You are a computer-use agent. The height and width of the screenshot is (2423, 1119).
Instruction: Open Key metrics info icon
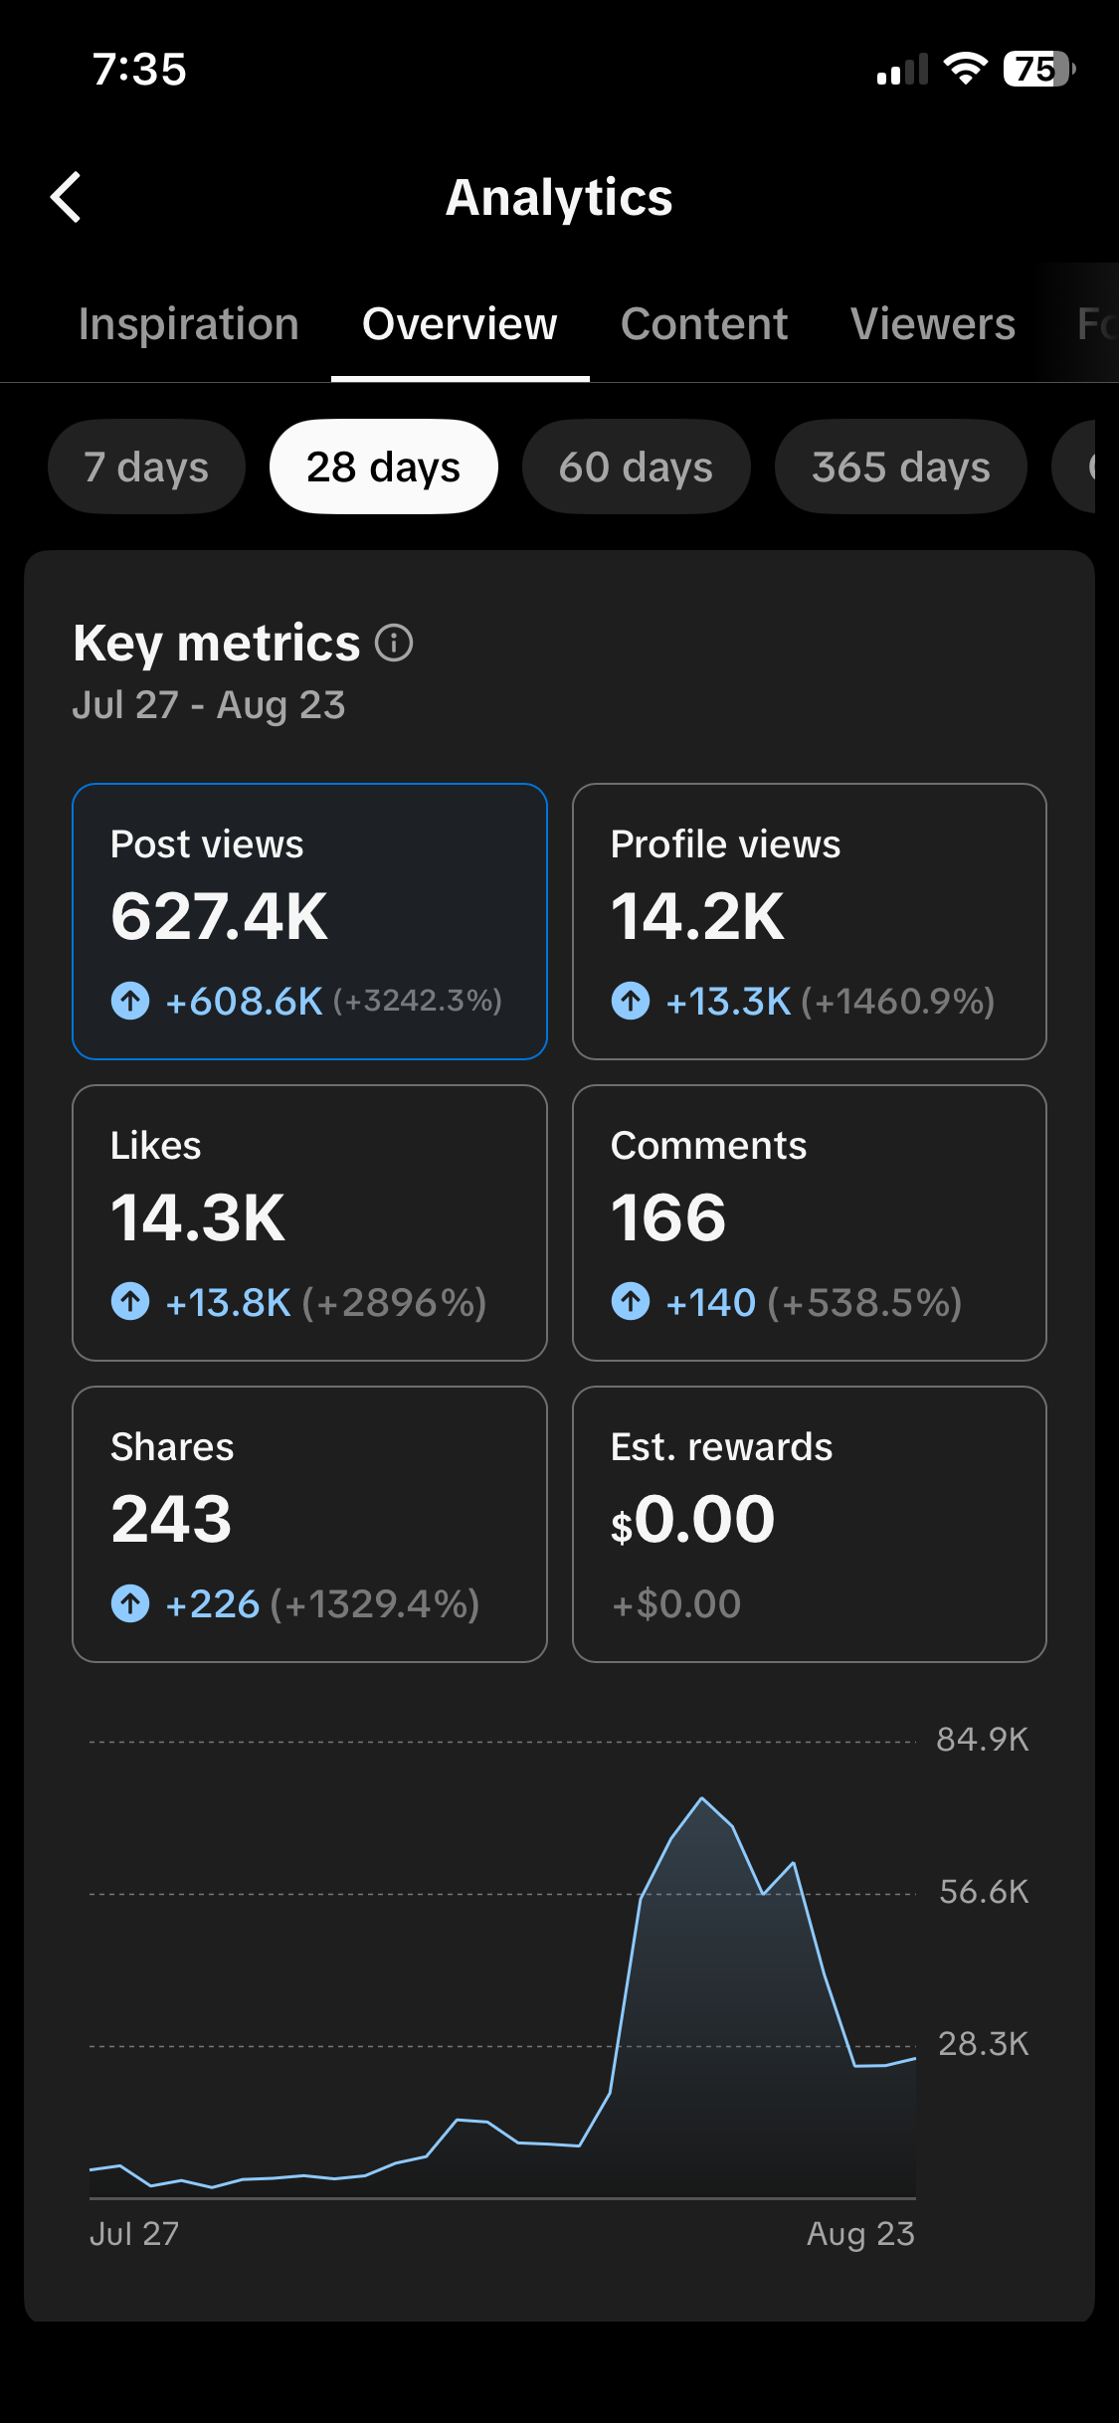point(394,643)
